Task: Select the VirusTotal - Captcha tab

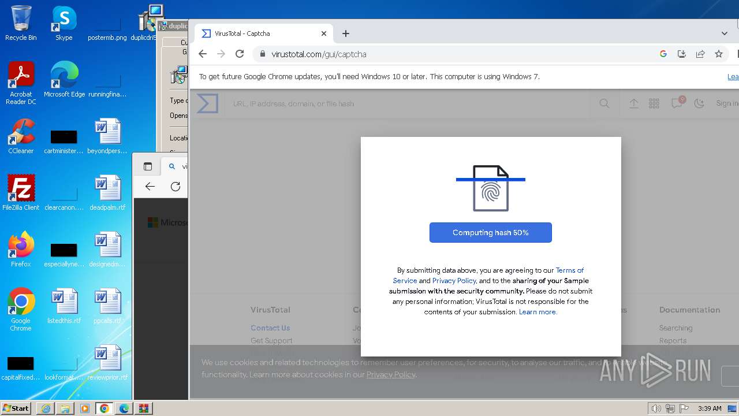Action: (x=263, y=34)
